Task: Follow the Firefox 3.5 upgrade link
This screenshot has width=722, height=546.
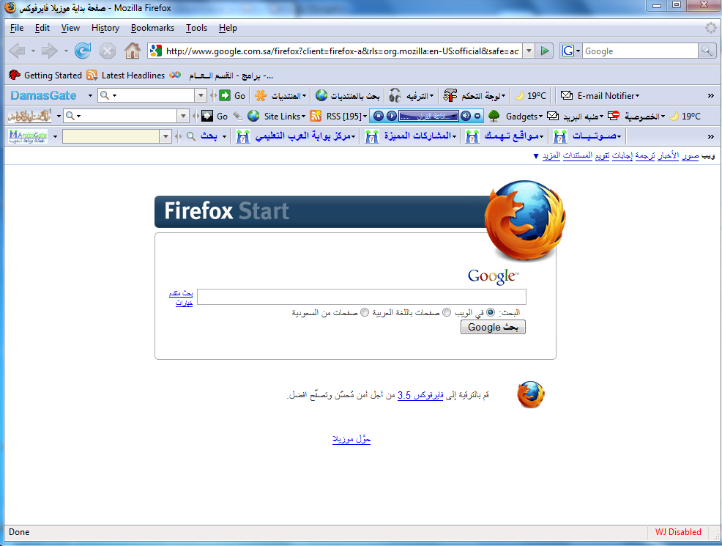Action: click(x=420, y=395)
